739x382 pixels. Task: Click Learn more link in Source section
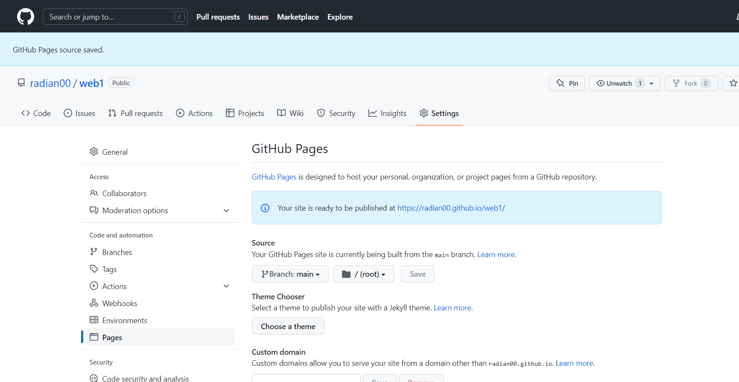click(496, 255)
